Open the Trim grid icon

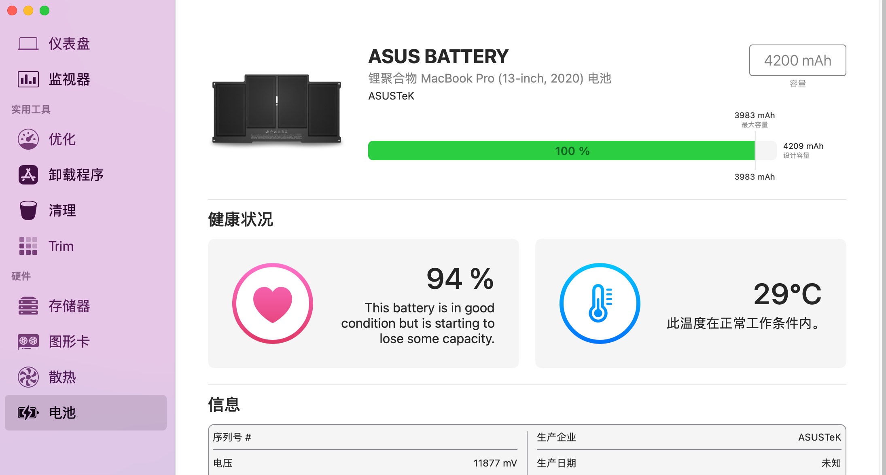coord(28,246)
